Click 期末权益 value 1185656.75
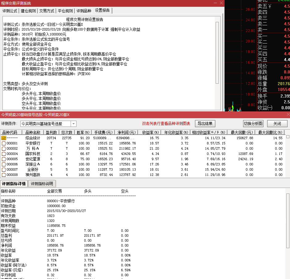The width and height of the screenshot is (290, 279). click(56, 226)
